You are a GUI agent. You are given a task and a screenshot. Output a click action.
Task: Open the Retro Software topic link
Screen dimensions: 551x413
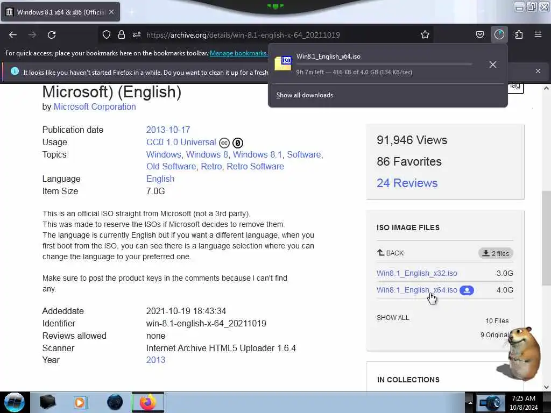(x=255, y=167)
